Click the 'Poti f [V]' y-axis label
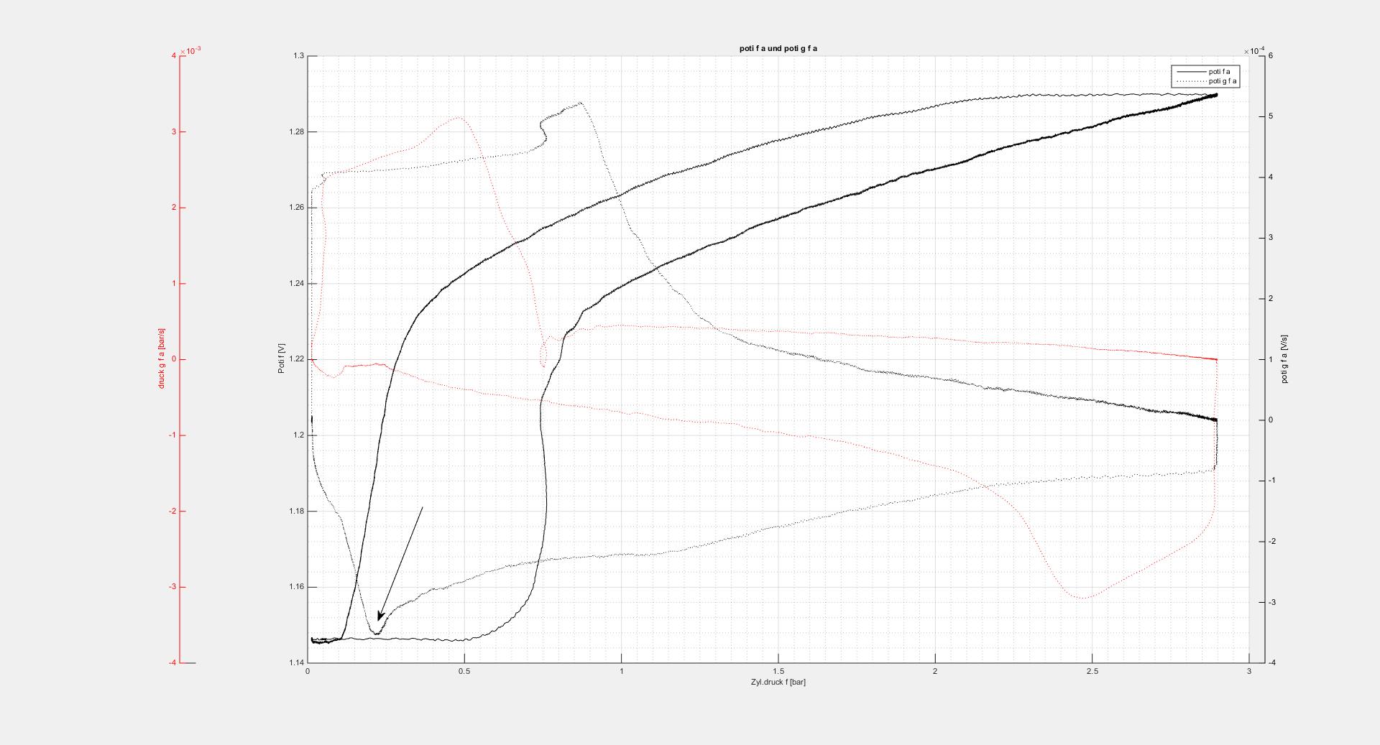 [x=282, y=358]
